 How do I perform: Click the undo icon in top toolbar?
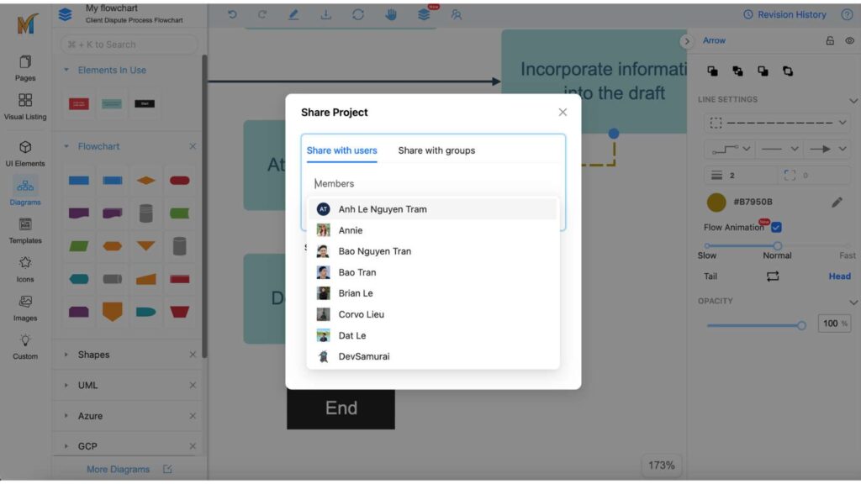[x=232, y=14]
